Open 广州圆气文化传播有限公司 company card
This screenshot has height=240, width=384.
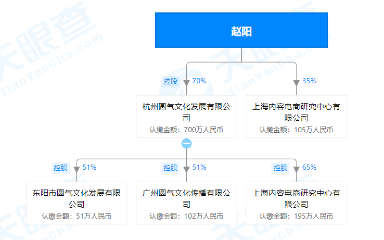[x=186, y=203]
